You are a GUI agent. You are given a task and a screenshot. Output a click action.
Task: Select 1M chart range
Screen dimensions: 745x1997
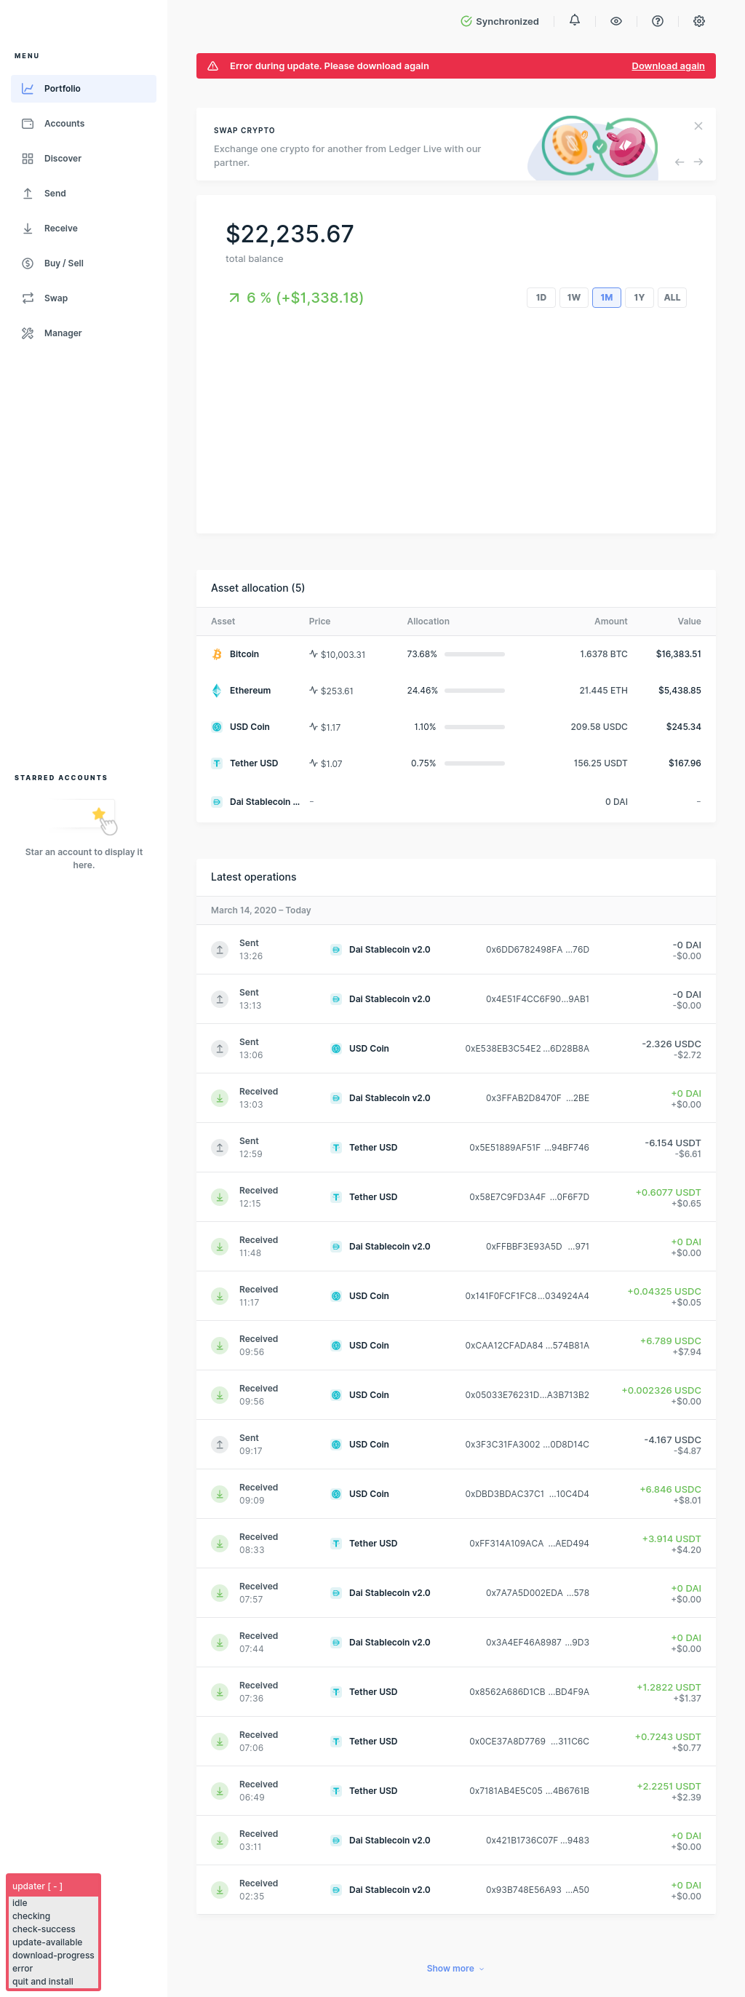[606, 298]
